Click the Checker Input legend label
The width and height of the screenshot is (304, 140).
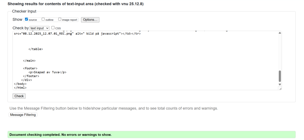coord(24,11)
